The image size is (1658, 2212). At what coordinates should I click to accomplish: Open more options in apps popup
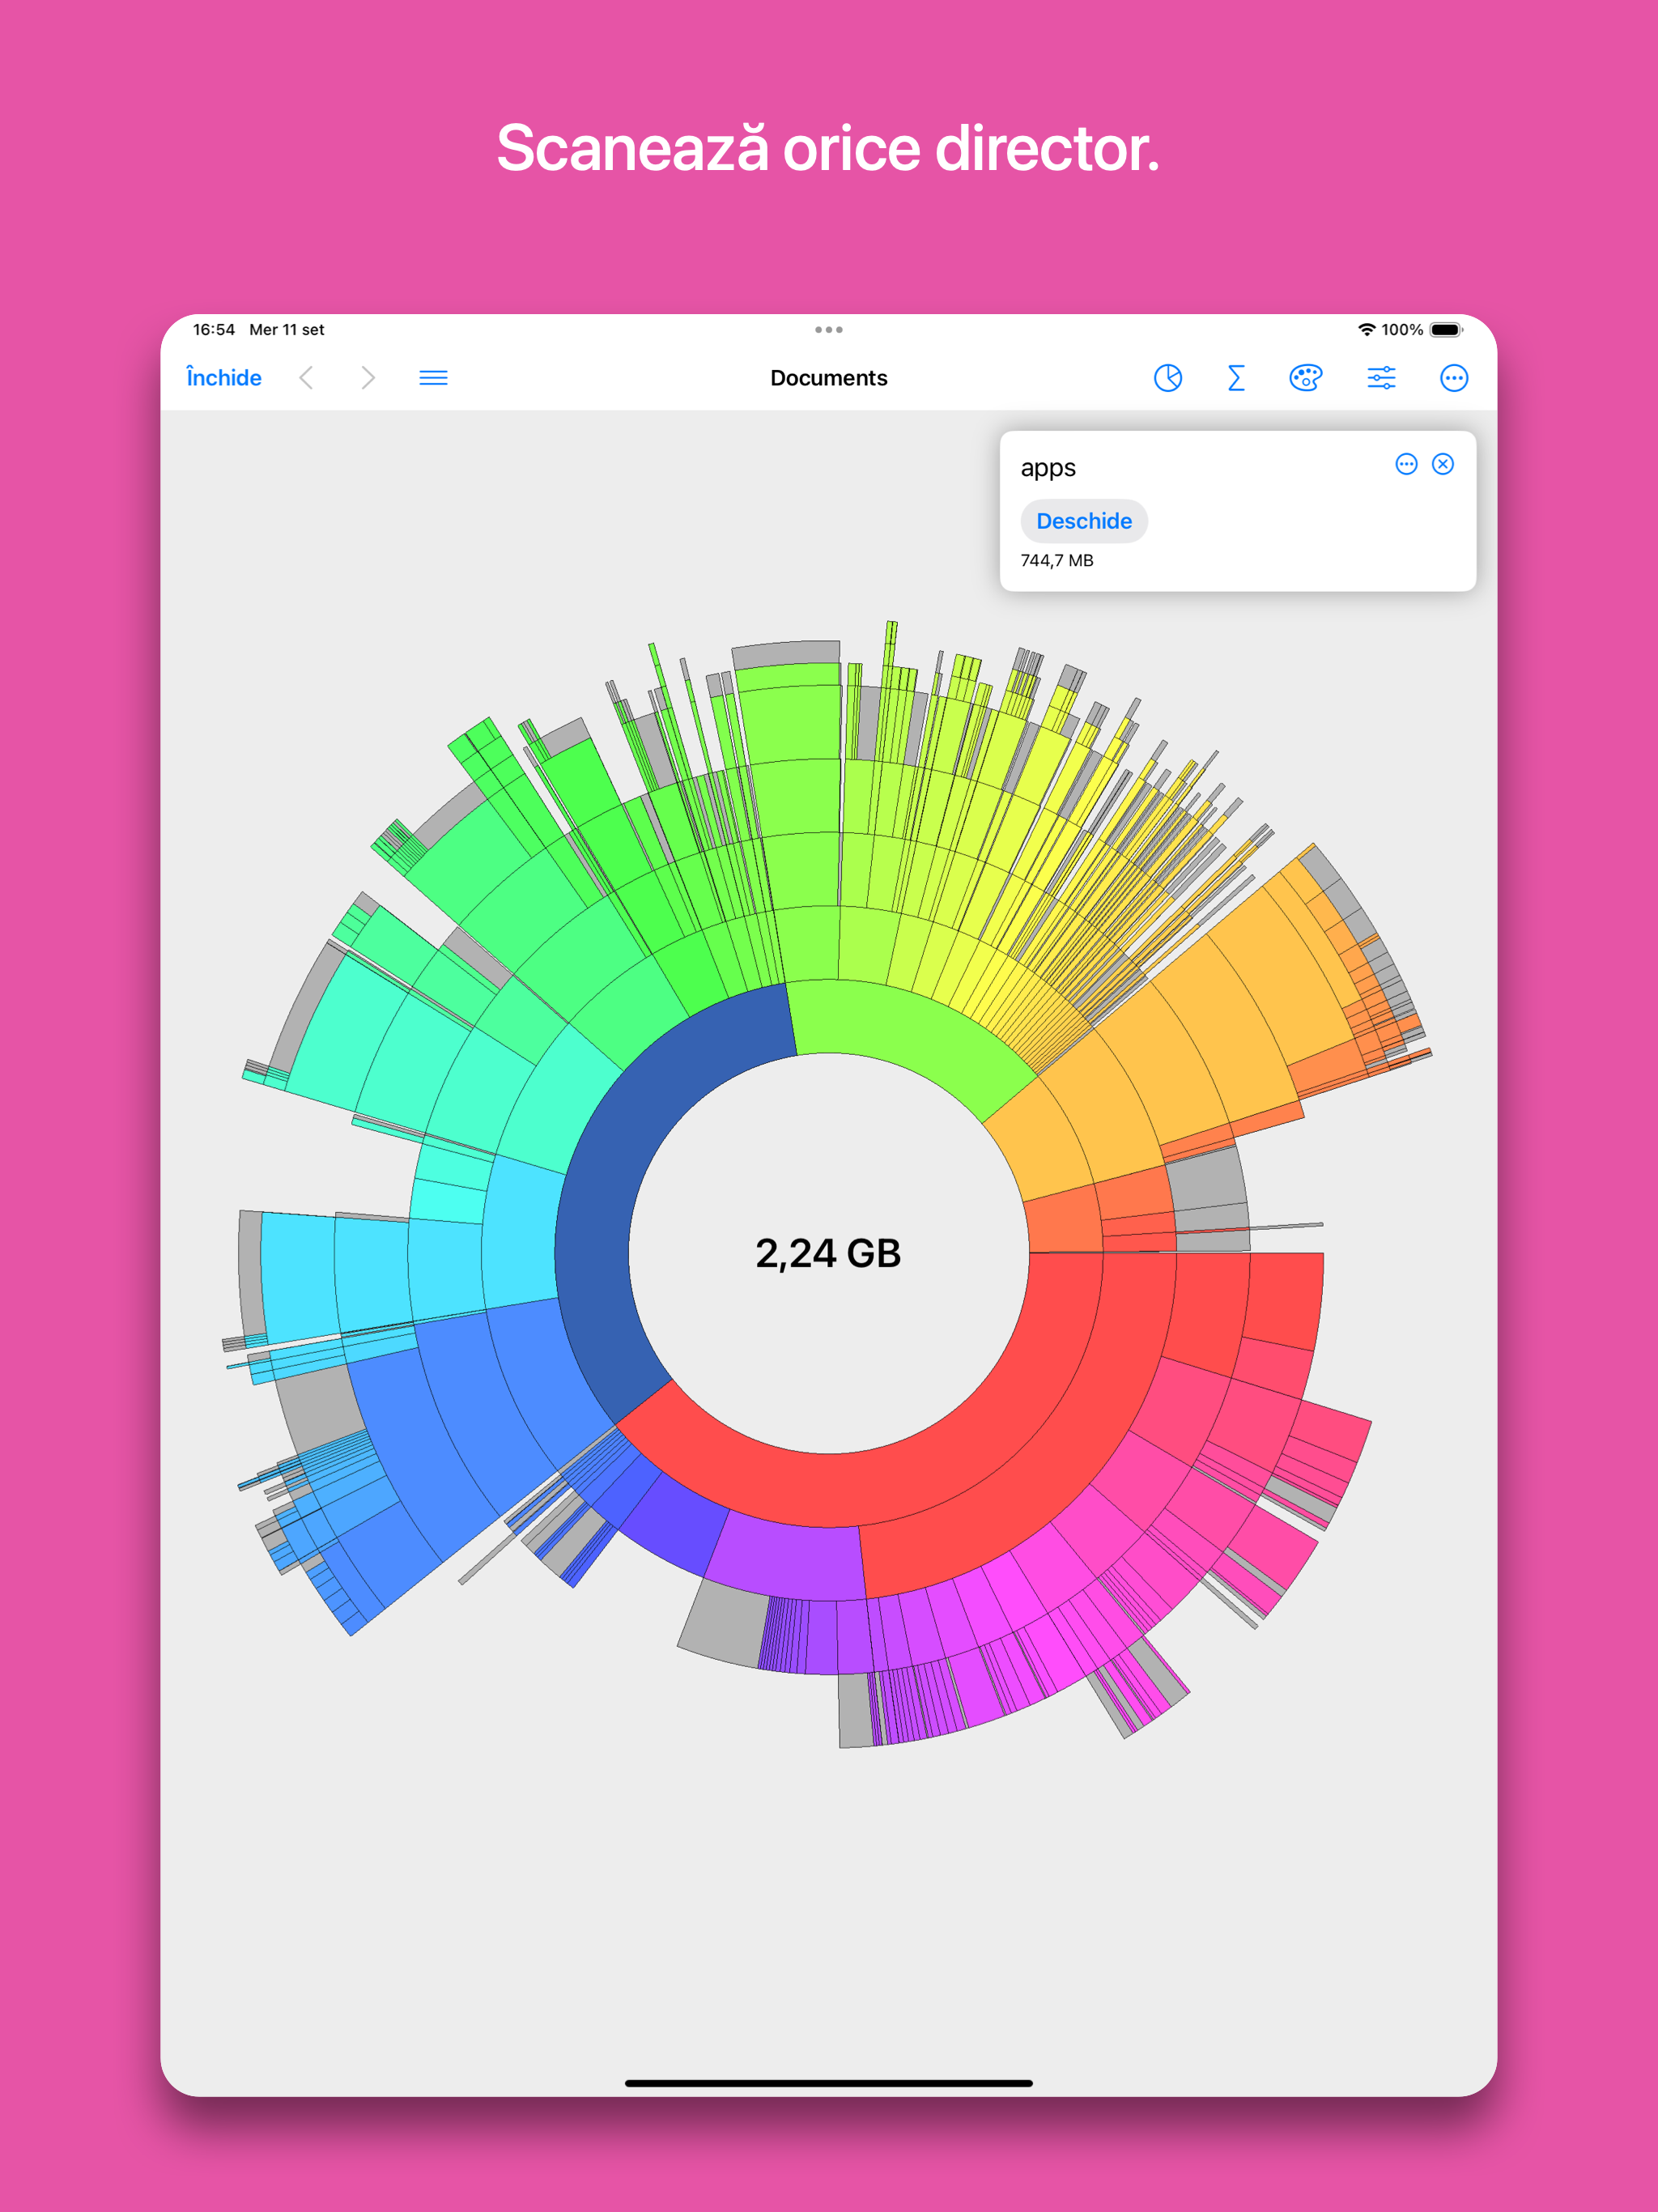point(1406,464)
